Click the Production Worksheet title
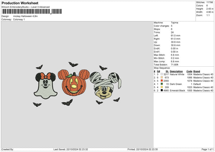The image size is (215, 152). coord(20,3)
